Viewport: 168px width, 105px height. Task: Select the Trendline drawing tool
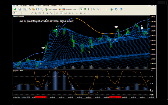coord(32,13)
